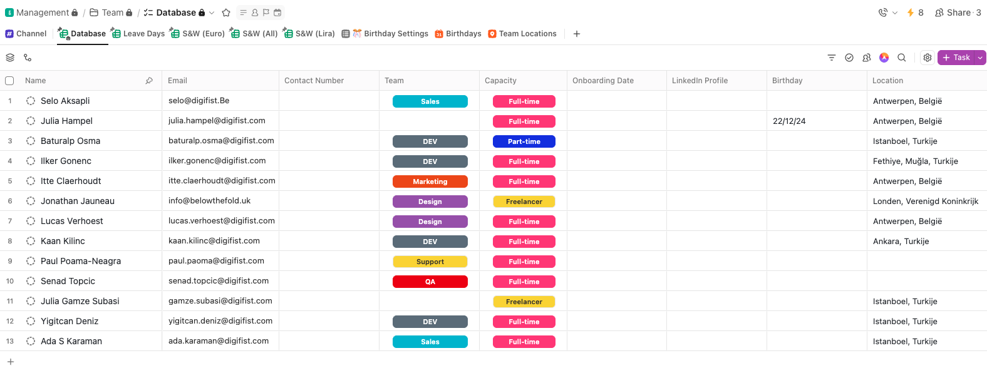987x368 pixels.
Task: Open the call options dropdown chevron
Action: pyautogui.click(x=895, y=13)
